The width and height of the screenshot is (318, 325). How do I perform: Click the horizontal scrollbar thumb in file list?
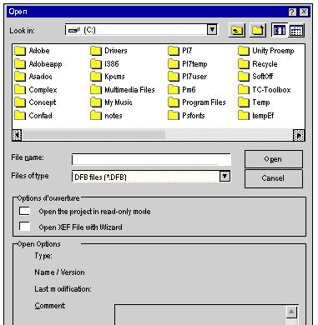coord(93,135)
